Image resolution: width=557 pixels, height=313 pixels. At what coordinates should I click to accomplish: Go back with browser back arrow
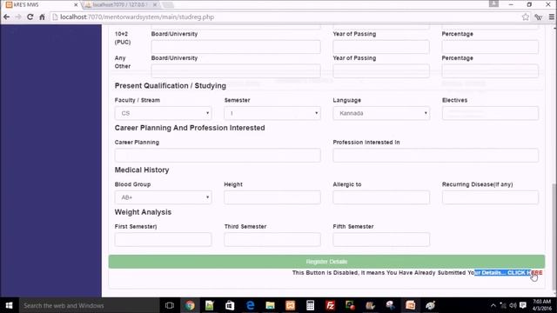6,17
